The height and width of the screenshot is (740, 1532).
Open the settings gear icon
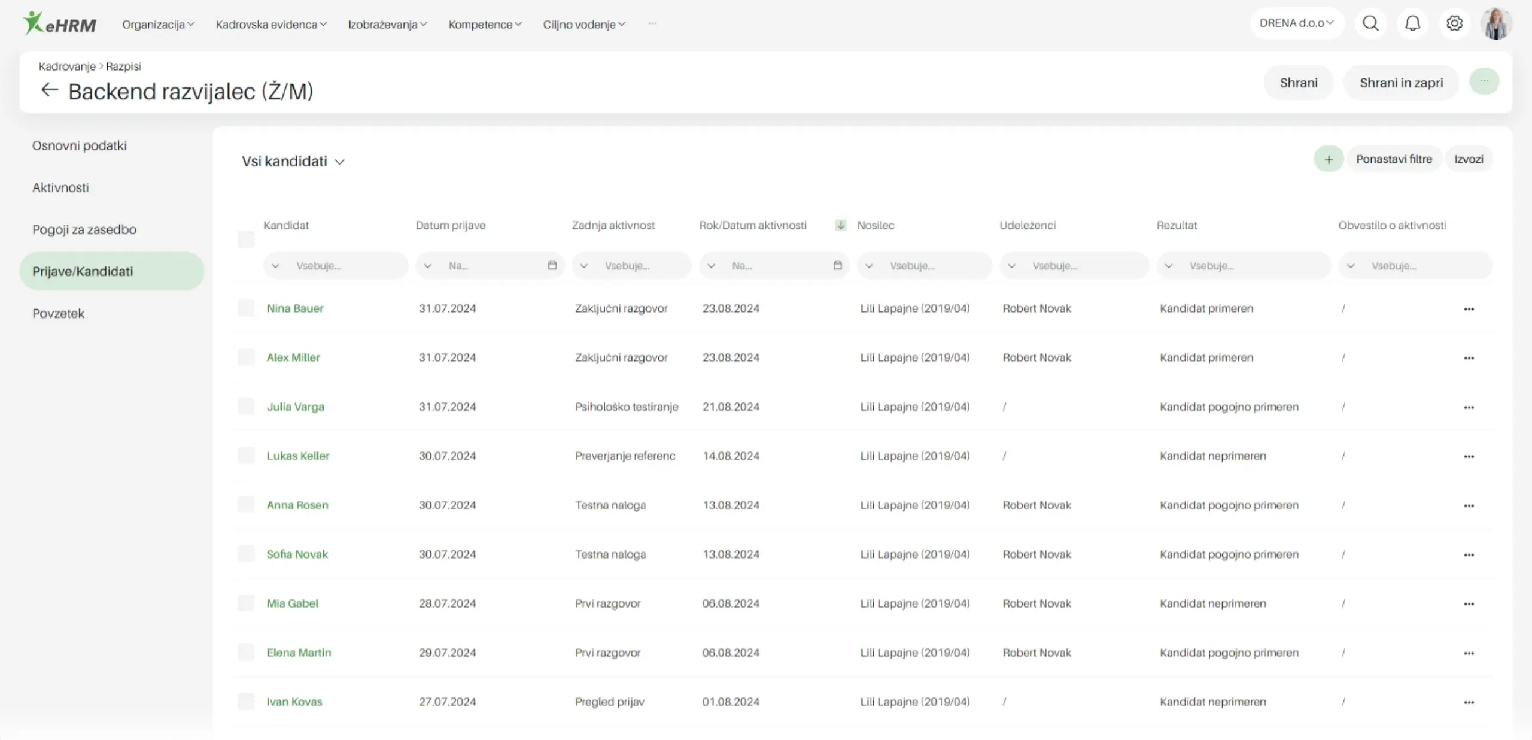1454,23
